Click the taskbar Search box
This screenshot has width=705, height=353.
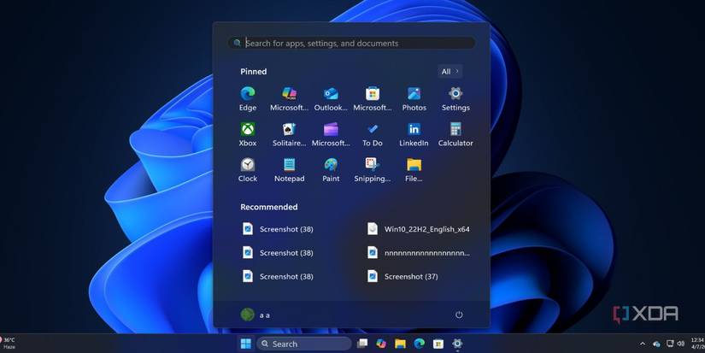(304, 344)
